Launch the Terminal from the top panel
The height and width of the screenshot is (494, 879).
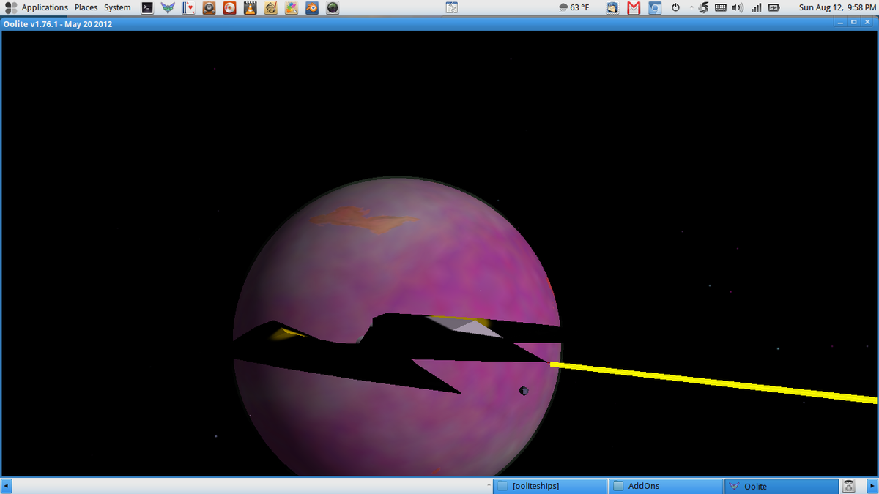(x=147, y=8)
